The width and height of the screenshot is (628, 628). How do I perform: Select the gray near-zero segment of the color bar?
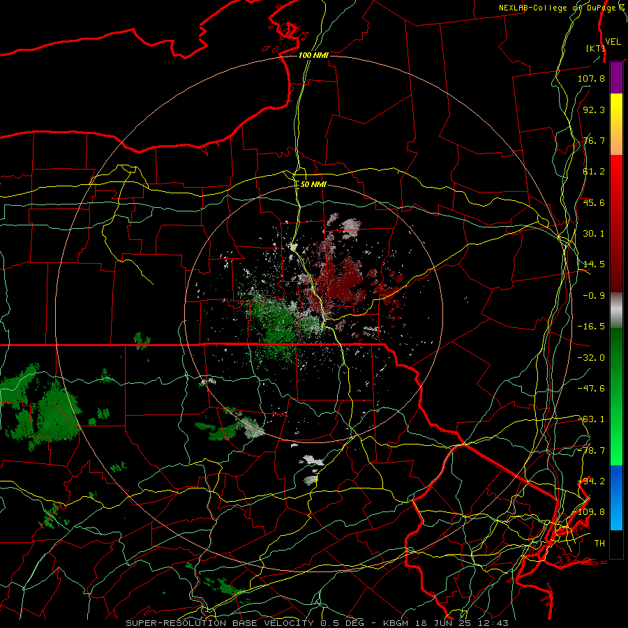616,311
